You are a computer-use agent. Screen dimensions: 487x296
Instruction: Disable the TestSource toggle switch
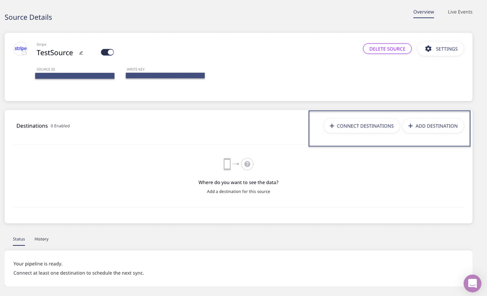pyautogui.click(x=108, y=52)
